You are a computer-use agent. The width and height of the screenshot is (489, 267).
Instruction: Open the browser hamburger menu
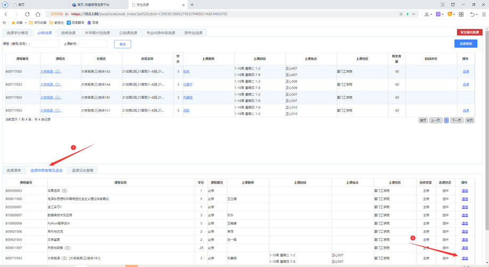[483, 14]
